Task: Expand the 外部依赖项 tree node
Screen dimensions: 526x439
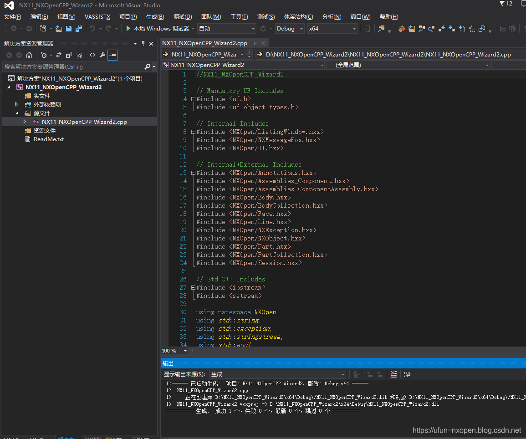Action: 16,104
